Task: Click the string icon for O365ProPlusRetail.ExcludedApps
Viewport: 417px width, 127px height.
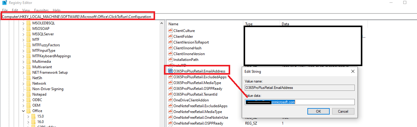Action: 170,77
